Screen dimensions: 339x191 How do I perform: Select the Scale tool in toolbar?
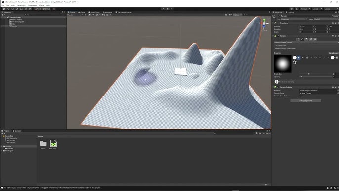click(x=17, y=9)
